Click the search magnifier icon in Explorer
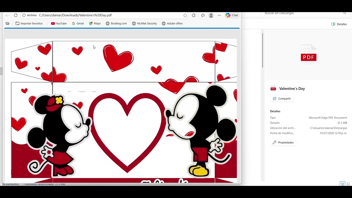 (345, 13)
